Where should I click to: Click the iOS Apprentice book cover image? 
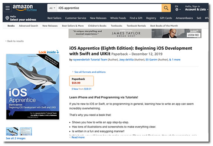(33, 87)
